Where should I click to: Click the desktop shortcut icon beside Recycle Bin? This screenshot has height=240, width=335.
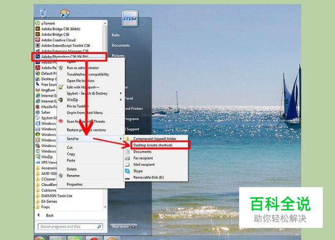65,13
